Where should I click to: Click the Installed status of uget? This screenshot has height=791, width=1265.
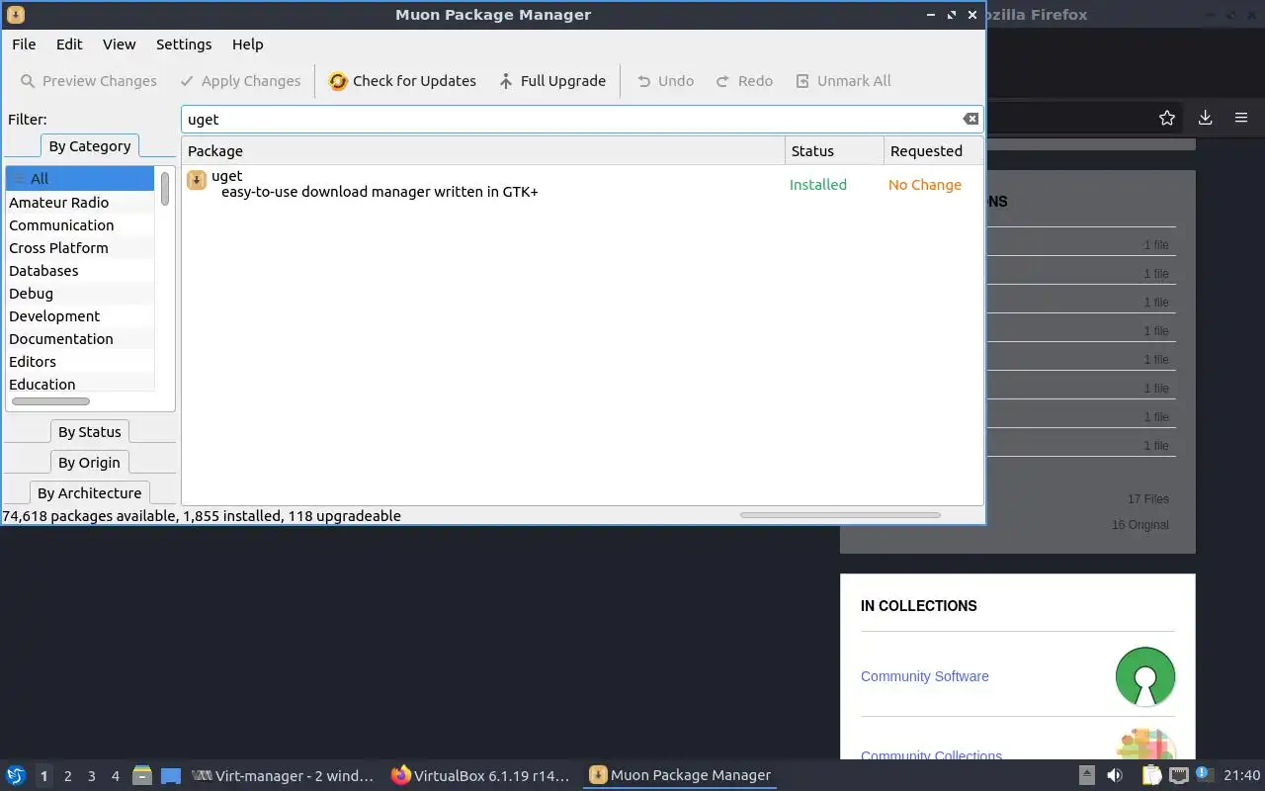818,185
